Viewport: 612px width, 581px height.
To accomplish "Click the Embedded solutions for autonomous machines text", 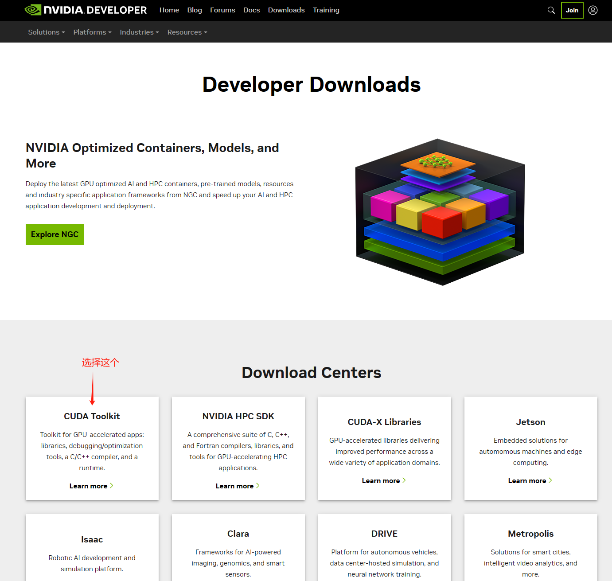I will pos(530,452).
